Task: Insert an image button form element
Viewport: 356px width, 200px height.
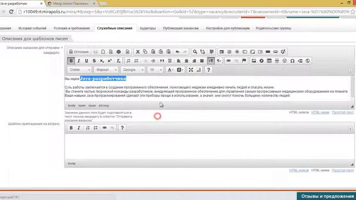Action: coord(276,52)
